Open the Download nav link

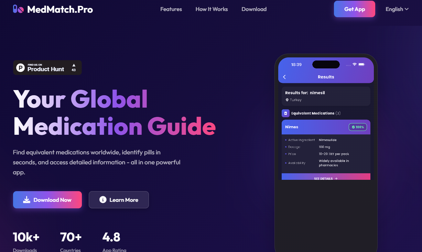click(x=254, y=9)
